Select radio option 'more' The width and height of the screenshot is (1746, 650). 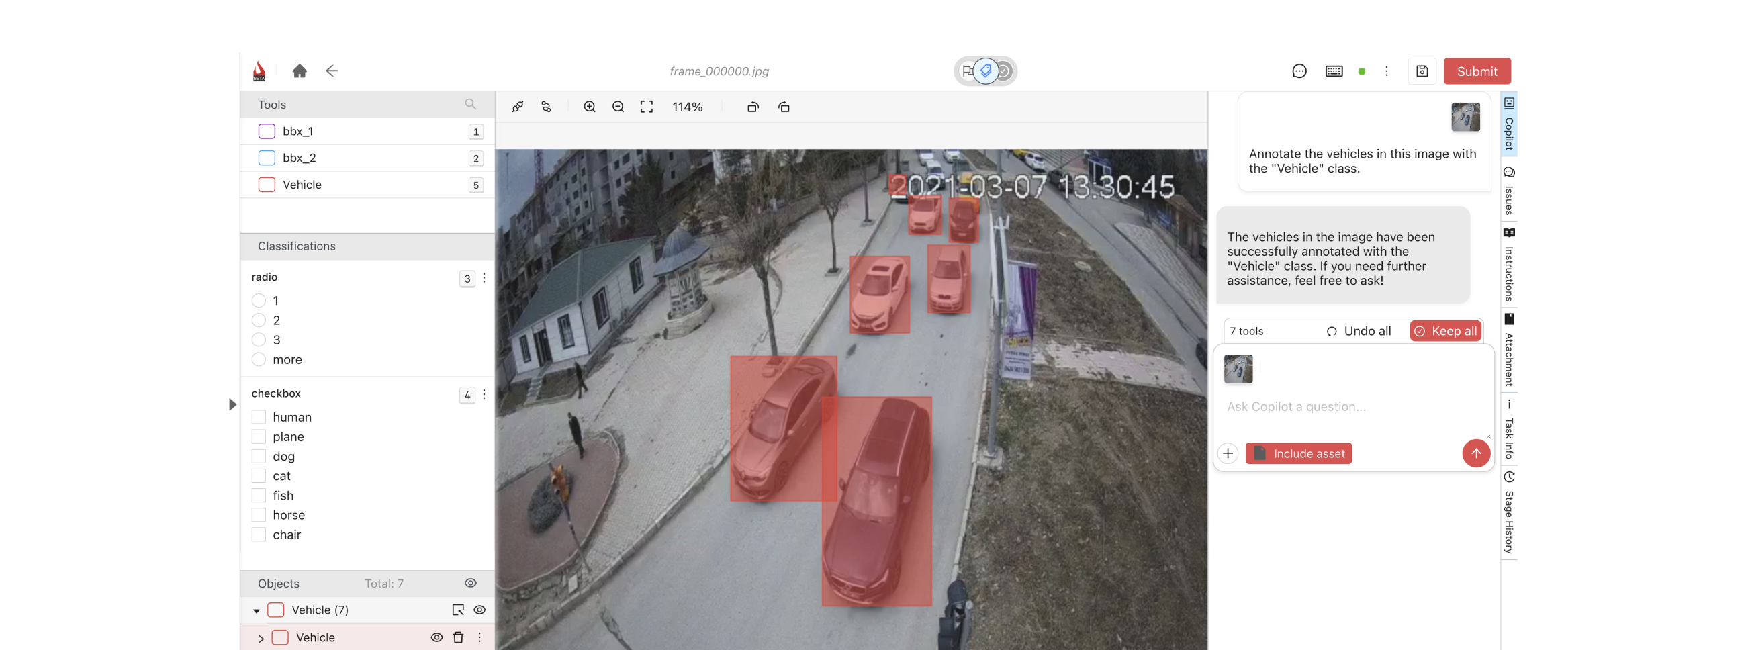(259, 359)
